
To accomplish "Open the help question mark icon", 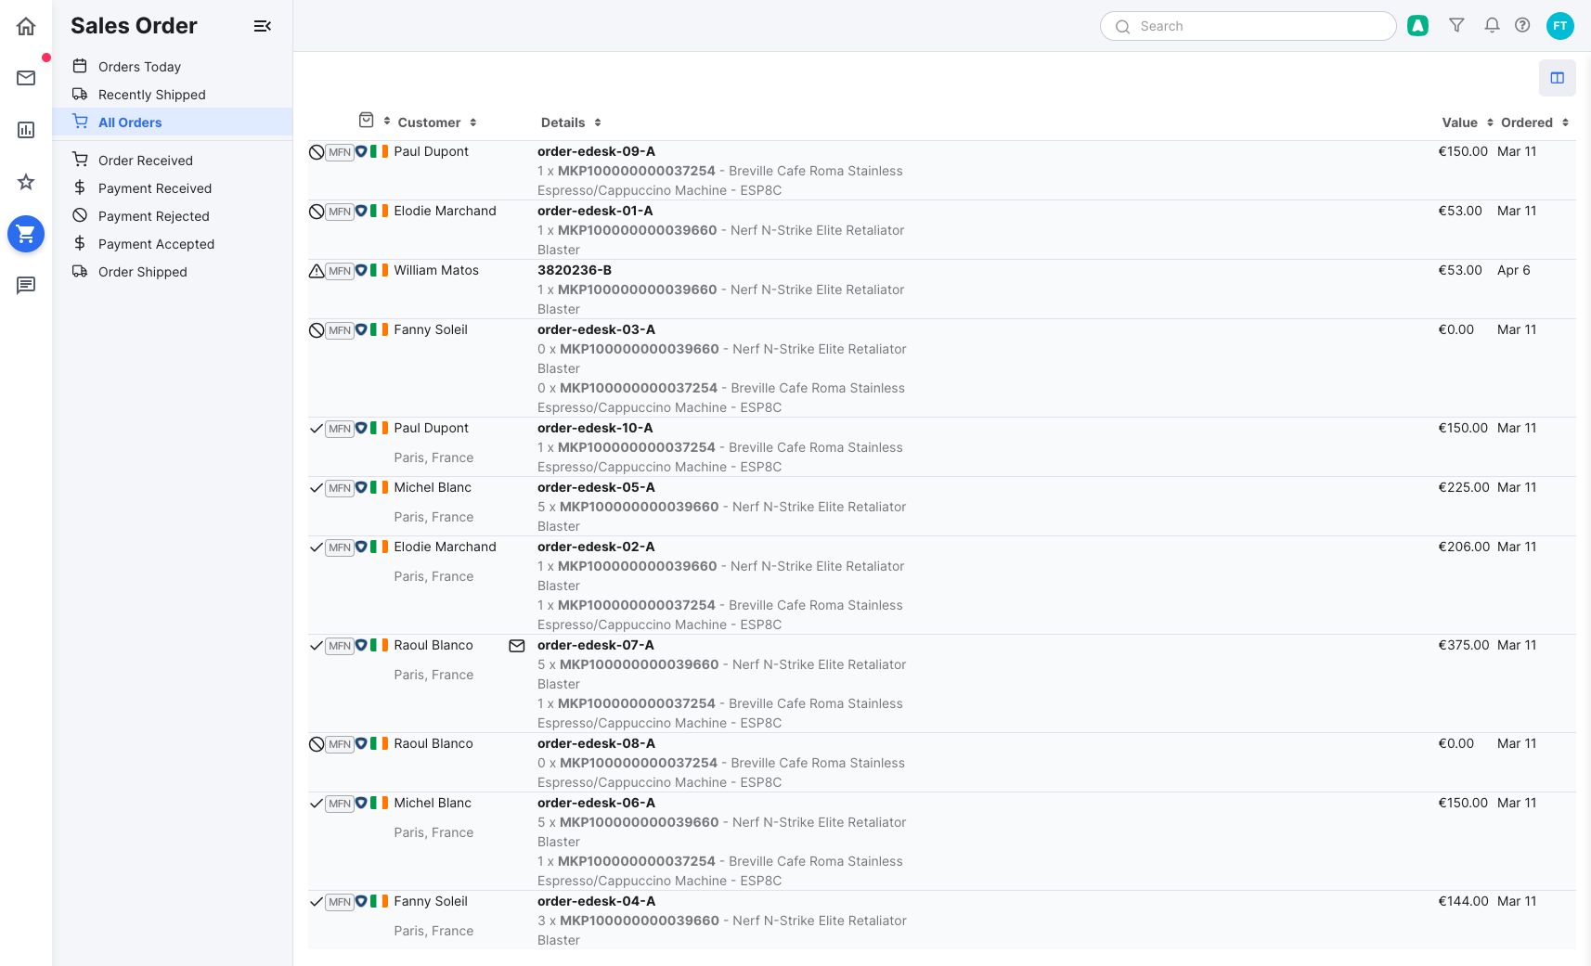I will 1522,26.
